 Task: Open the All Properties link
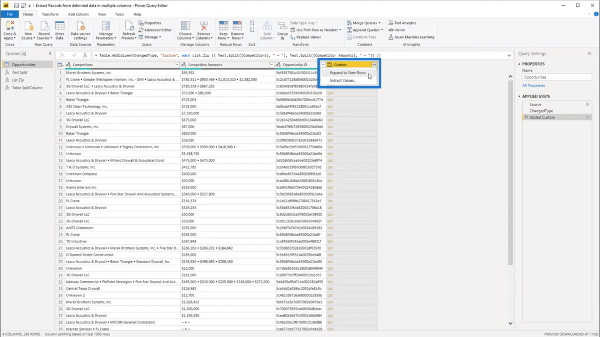pos(534,86)
